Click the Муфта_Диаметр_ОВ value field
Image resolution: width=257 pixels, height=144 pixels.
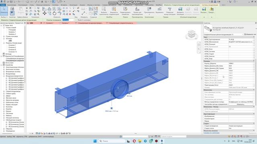[x=241, y=71]
